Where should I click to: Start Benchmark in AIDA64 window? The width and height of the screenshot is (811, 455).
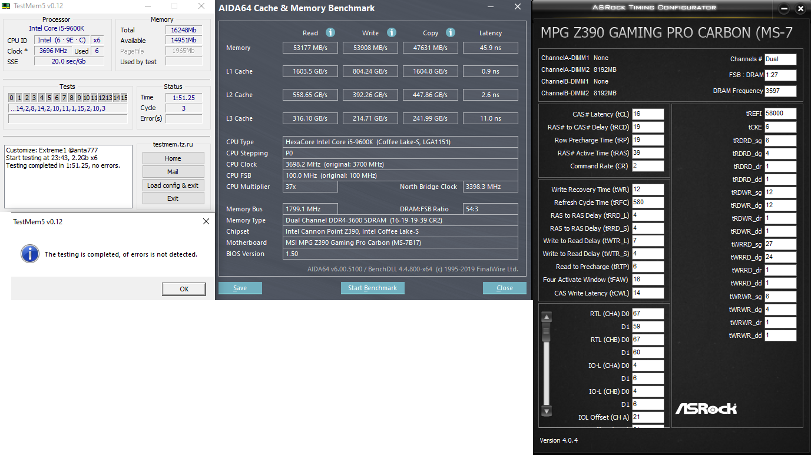point(373,288)
